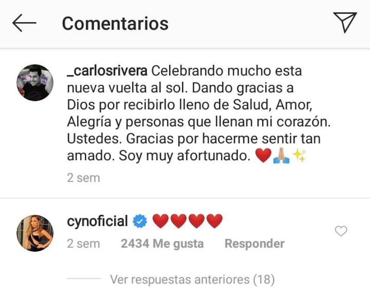Like cynoficial's comment with heart outline

(x=341, y=231)
